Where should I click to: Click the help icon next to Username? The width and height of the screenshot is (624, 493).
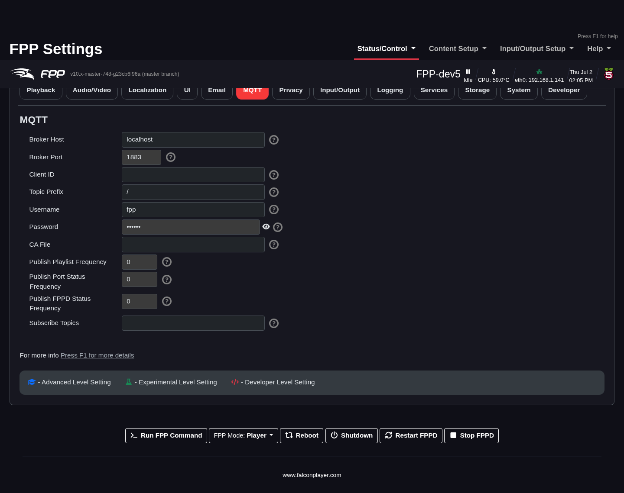(x=274, y=209)
